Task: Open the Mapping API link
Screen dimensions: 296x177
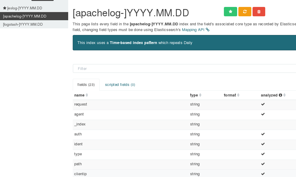Action: coord(193,30)
